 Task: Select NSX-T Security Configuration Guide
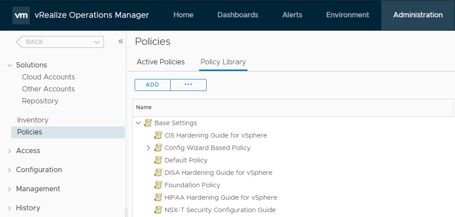pyautogui.click(x=220, y=210)
